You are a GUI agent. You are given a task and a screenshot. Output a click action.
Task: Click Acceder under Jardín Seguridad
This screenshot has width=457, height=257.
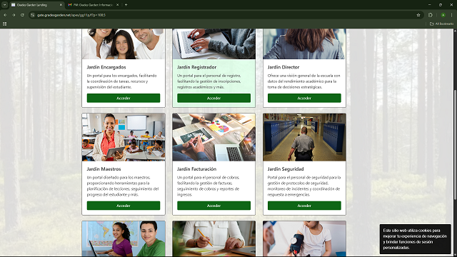304,206
